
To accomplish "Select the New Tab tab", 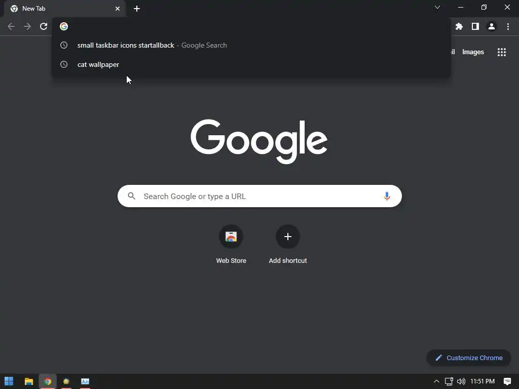I will coord(64,9).
